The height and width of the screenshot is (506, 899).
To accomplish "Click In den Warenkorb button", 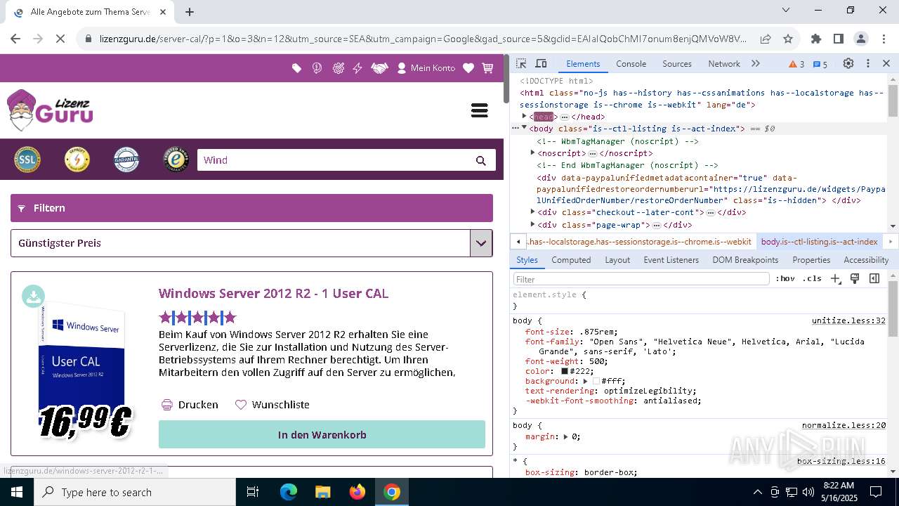I will pos(322,434).
